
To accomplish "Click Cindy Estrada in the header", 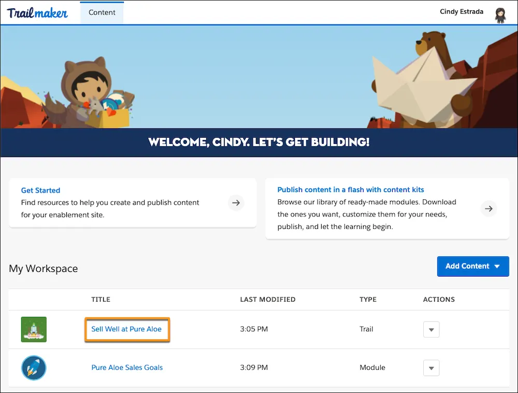I will point(461,11).
